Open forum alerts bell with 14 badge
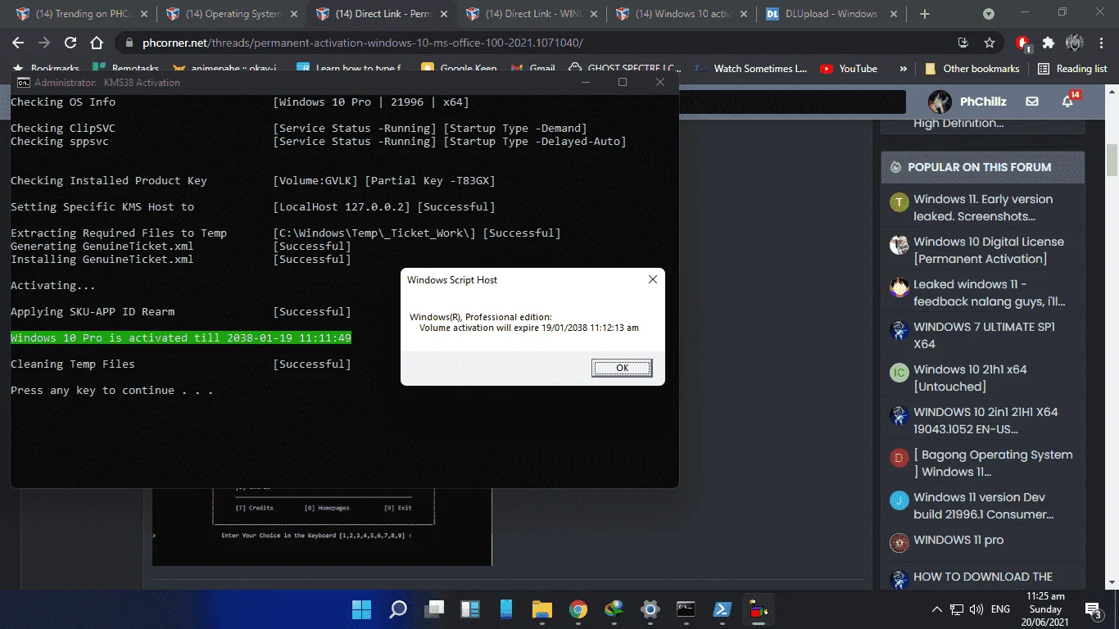This screenshot has height=629, width=1119. point(1068,101)
